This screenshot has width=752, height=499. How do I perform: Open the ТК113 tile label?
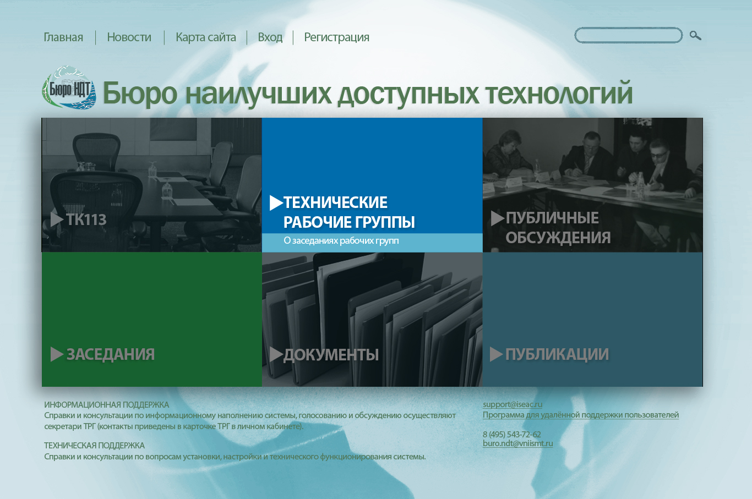pos(86,220)
